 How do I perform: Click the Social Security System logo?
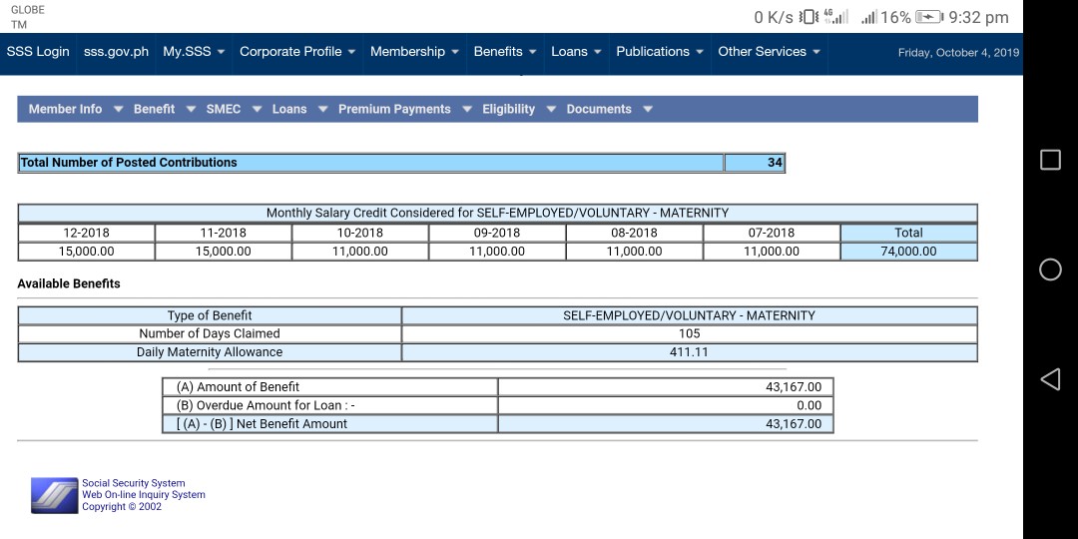[x=54, y=495]
